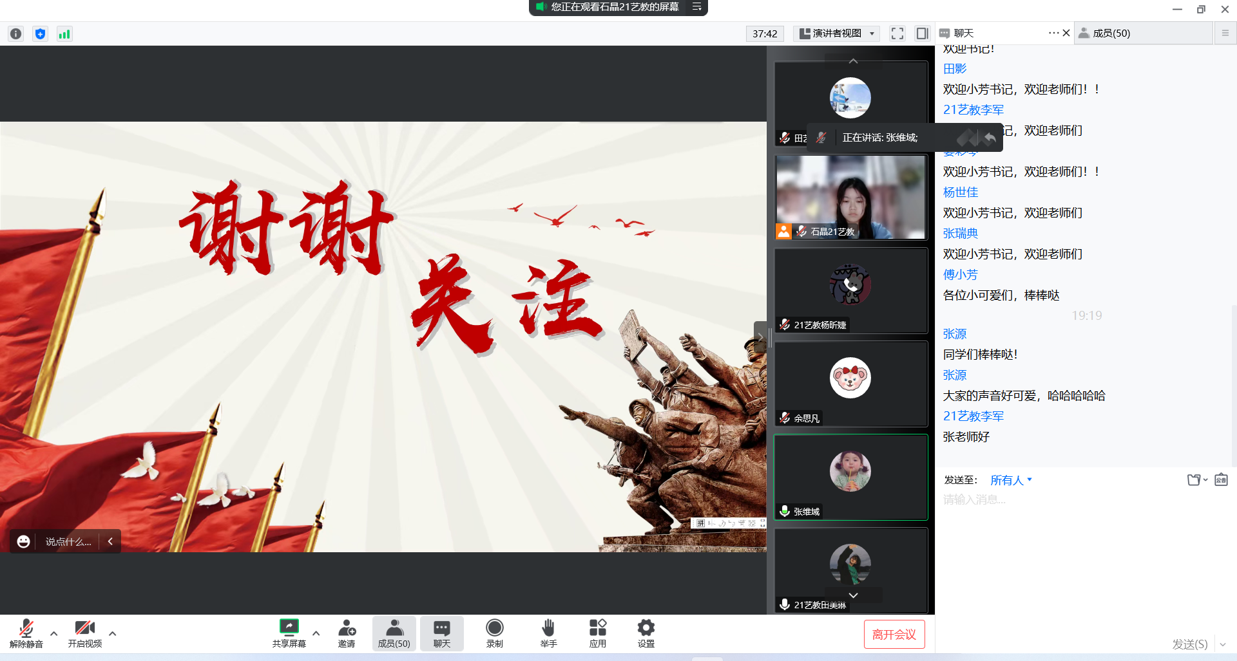Check the green network signal icon
The width and height of the screenshot is (1237, 661).
coord(64,34)
